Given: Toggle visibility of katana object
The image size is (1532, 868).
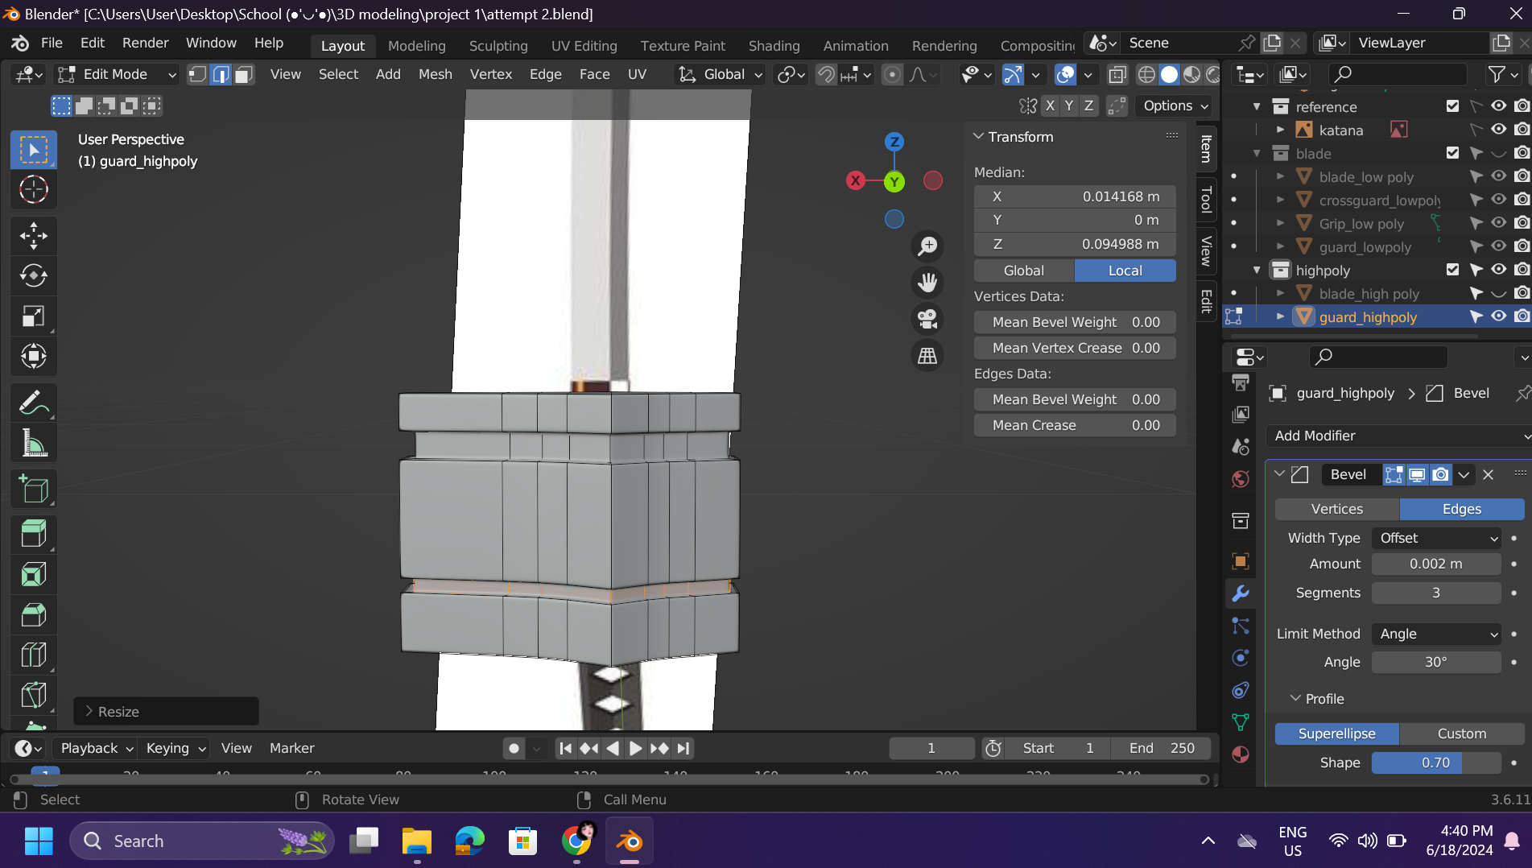Looking at the screenshot, I should coord(1498,130).
